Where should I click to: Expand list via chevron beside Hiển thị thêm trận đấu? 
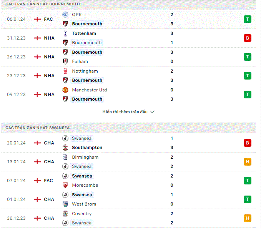click(x=152, y=112)
